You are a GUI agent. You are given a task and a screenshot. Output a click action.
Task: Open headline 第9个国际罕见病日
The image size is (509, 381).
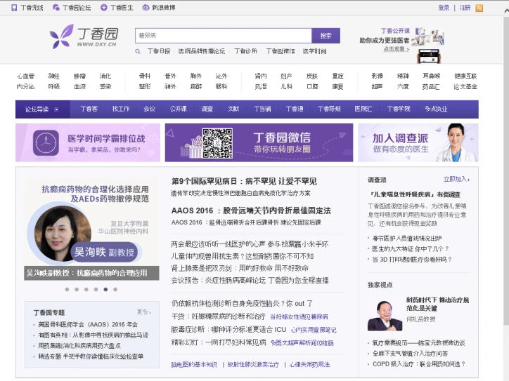click(x=244, y=181)
